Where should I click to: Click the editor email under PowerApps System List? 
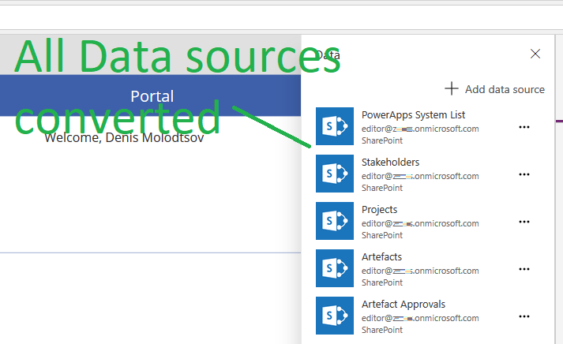[x=420, y=129]
